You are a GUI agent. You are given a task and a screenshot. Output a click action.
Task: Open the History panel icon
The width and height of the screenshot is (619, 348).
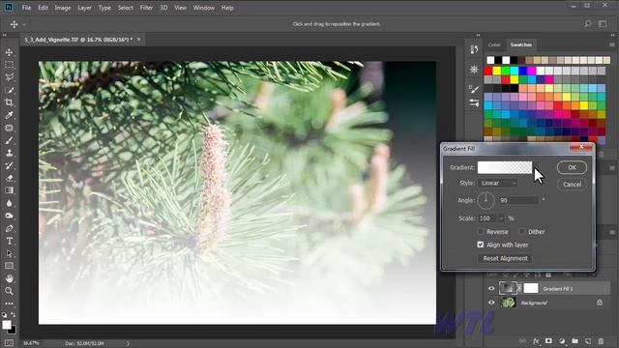tap(474, 49)
